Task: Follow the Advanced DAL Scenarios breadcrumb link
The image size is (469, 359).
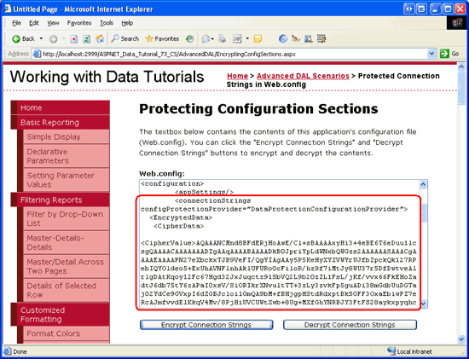Action: click(303, 76)
